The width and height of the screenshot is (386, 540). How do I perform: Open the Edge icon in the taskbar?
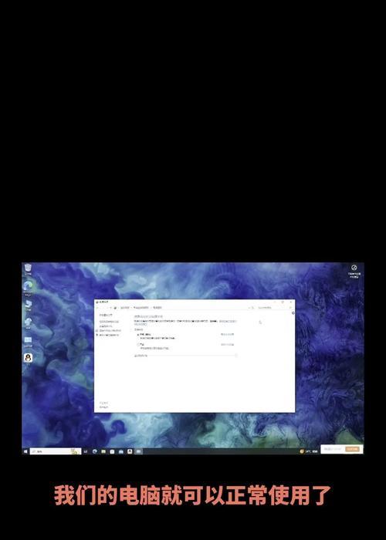click(x=95, y=451)
